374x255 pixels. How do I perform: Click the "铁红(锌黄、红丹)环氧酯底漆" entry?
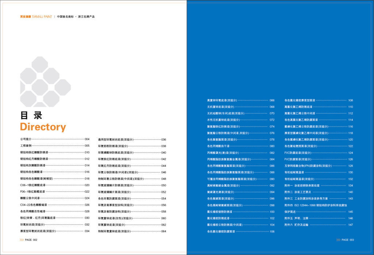55,218
